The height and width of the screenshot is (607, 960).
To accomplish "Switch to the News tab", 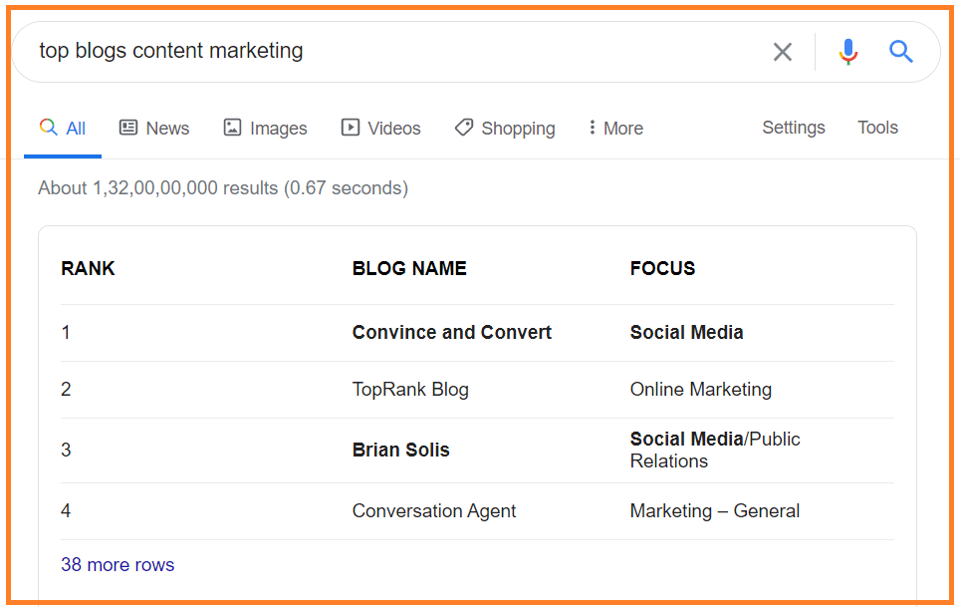I will pyautogui.click(x=154, y=128).
